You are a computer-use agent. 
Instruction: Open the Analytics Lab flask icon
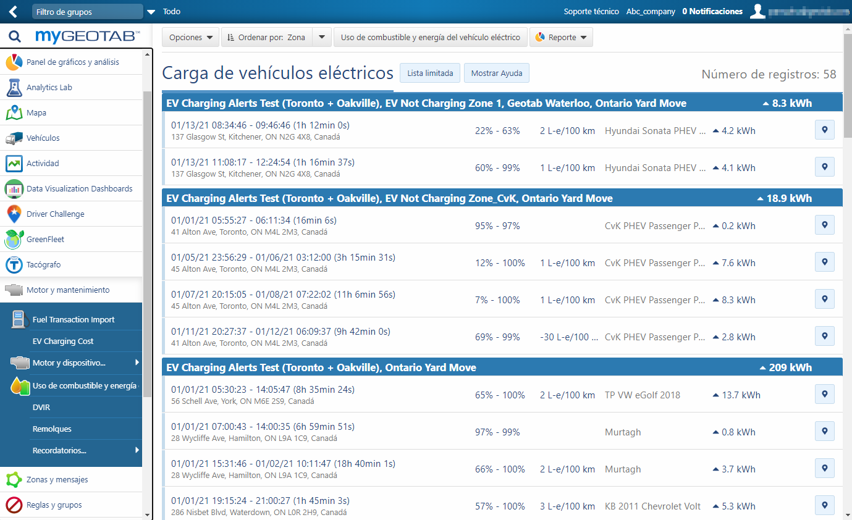[x=14, y=88]
